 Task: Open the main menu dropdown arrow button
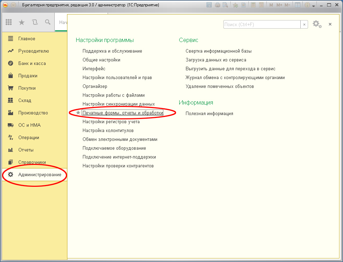coord(13,5)
